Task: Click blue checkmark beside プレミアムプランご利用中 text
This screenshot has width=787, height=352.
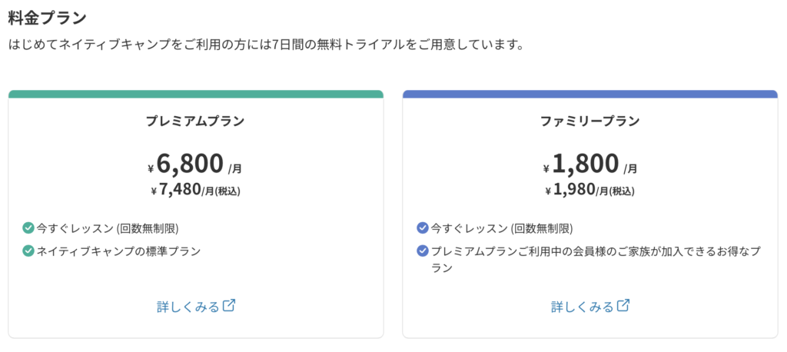Action: pos(422,251)
